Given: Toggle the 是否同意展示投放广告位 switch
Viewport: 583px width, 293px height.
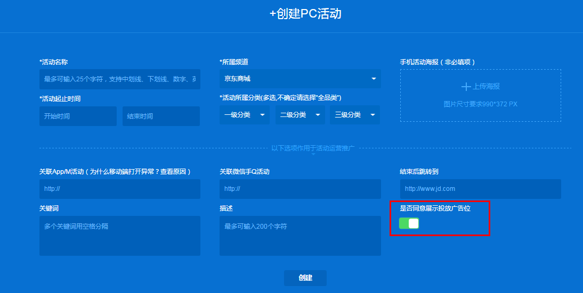Looking at the screenshot, I should 409,223.
